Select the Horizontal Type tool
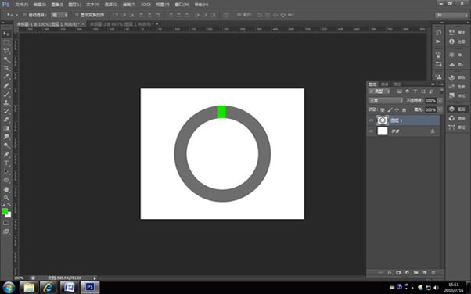Viewport: 471px width, 294px height. pyautogui.click(x=6, y=163)
